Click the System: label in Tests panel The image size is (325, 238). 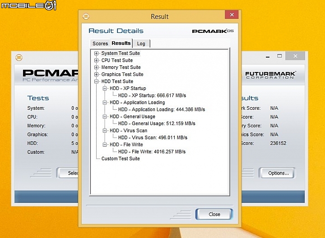pos(36,108)
